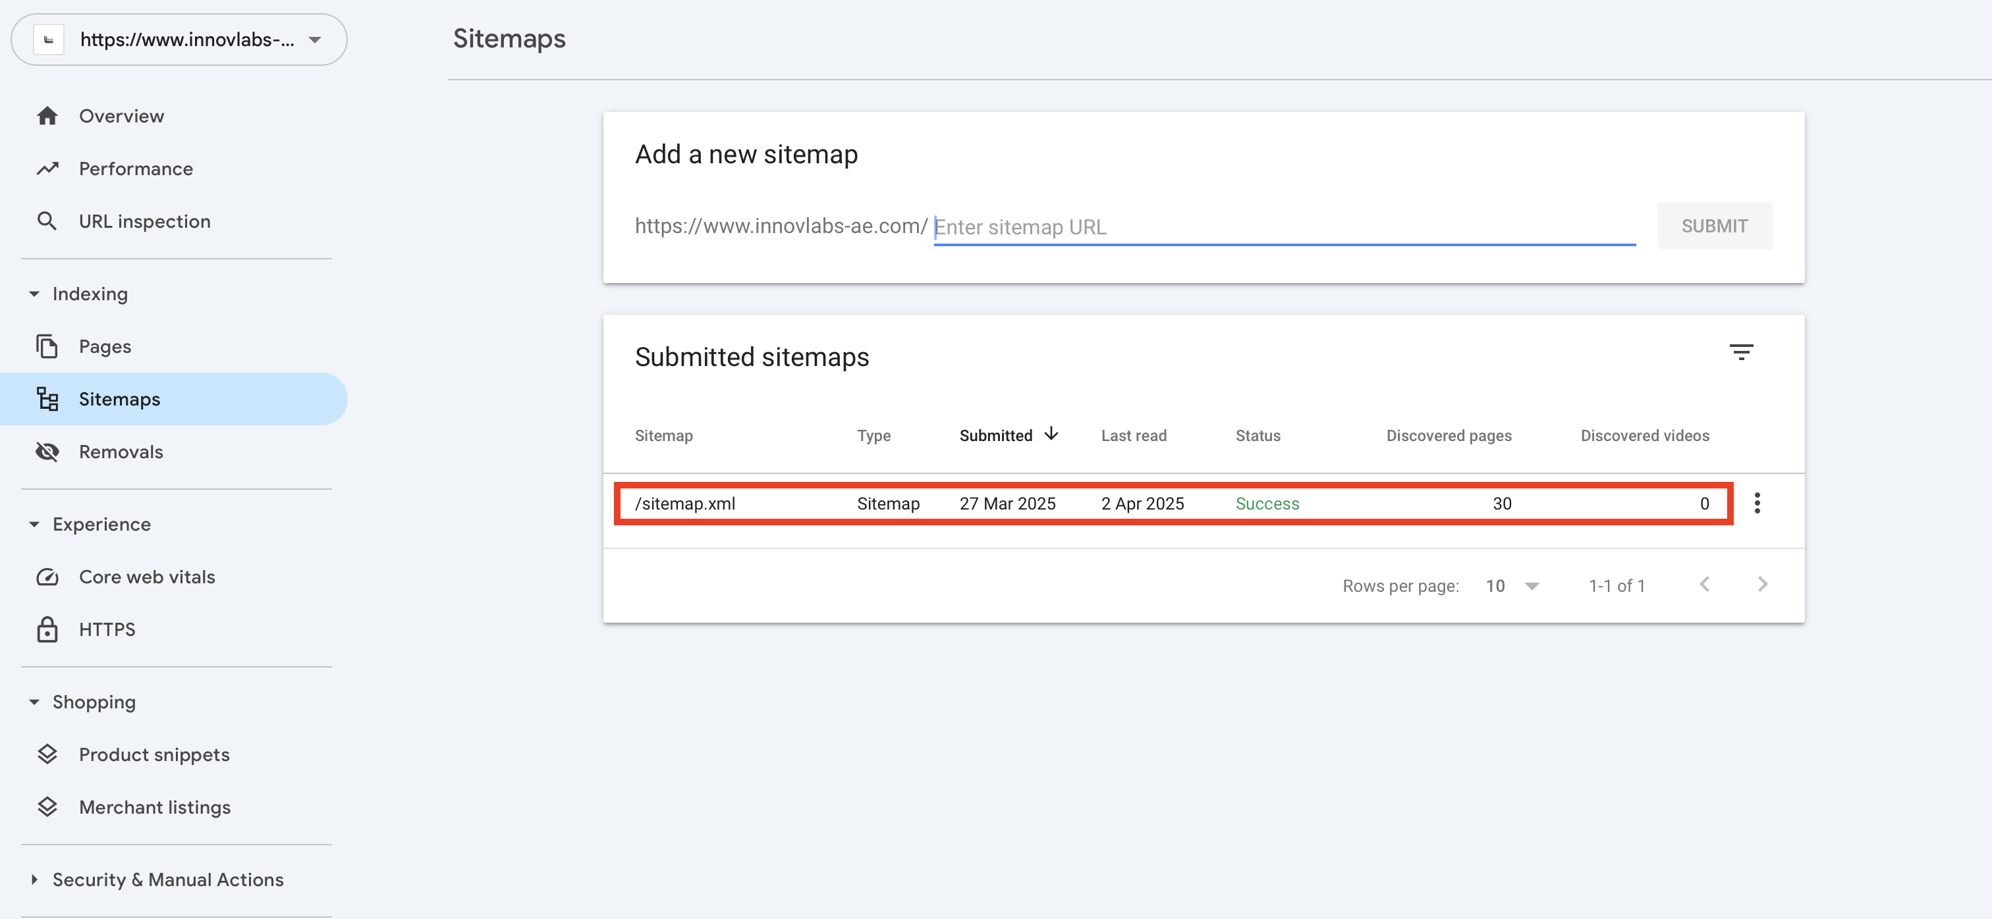Click the Pages documents icon
This screenshot has width=1992, height=919.
(x=47, y=346)
